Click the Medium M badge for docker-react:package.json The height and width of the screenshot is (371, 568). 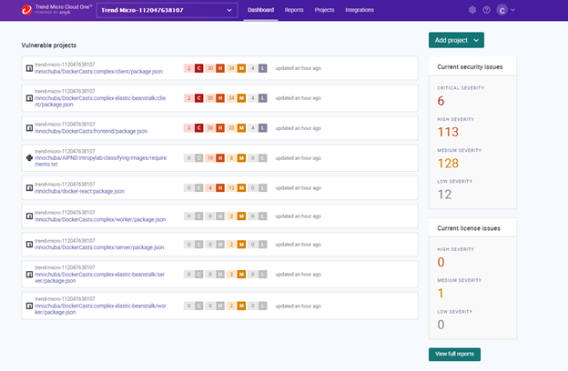point(241,188)
